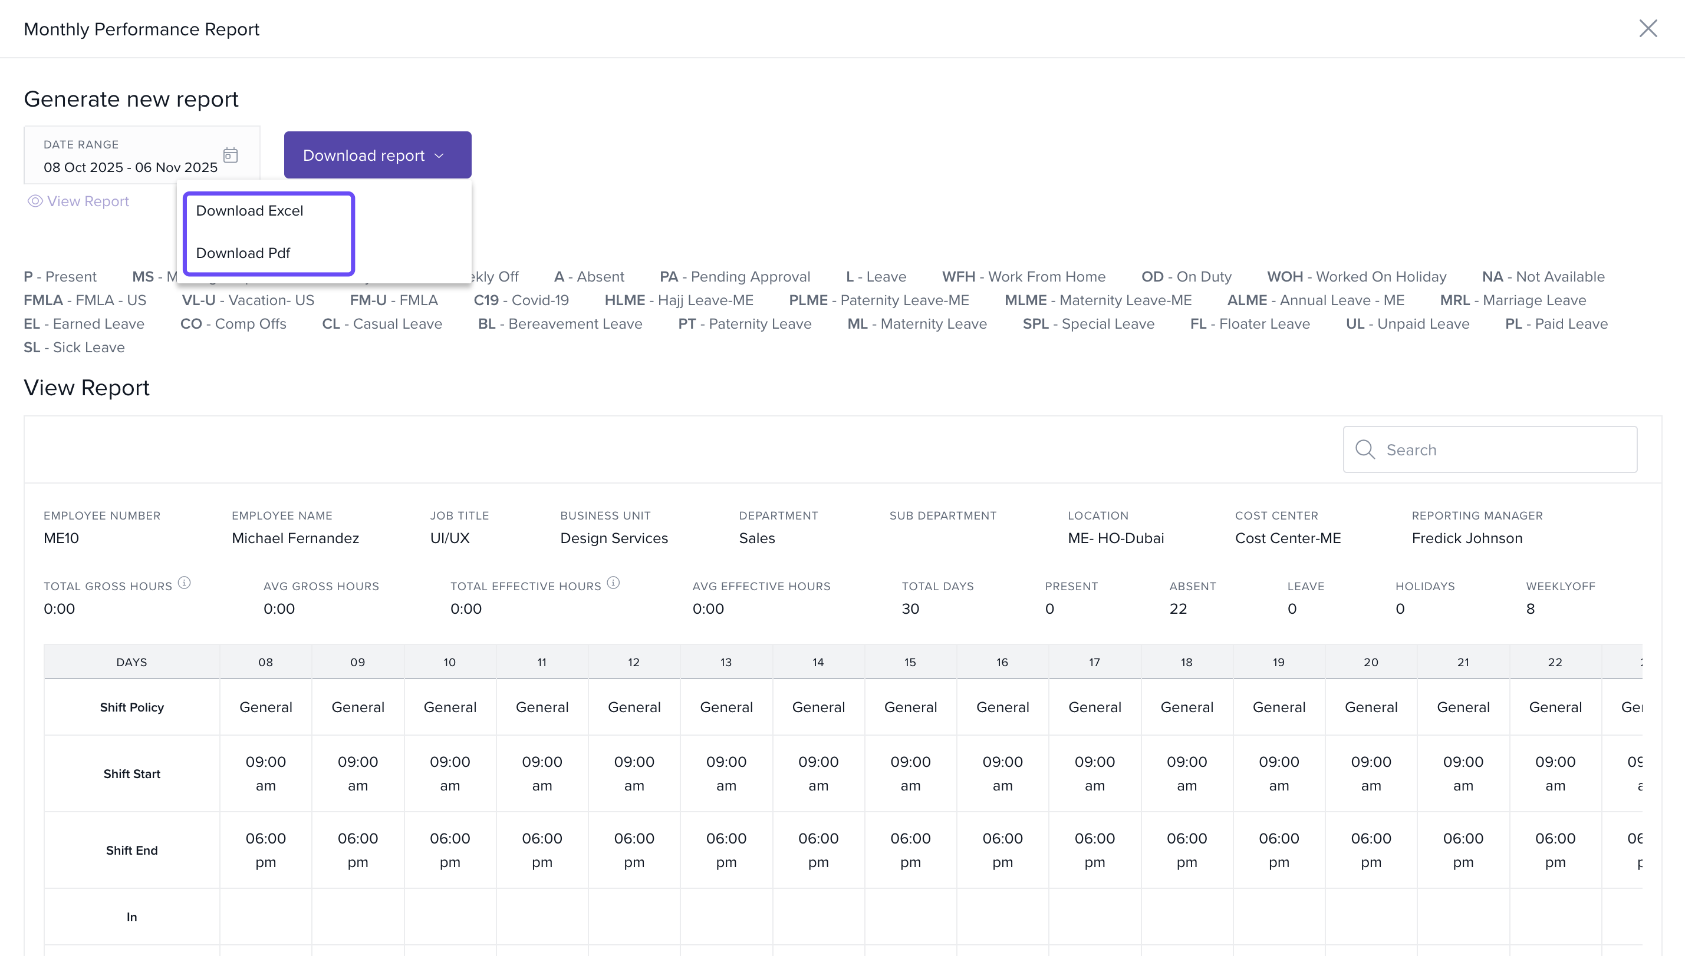The image size is (1685, 956).
Task: Click the eye icon beside View Report
Action: (35, 201)
